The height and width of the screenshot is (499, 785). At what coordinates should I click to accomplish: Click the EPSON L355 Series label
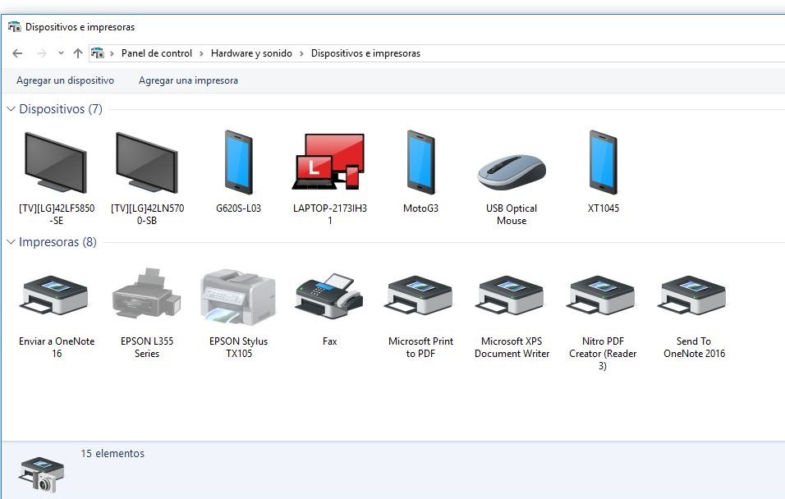tap(147, 347)
